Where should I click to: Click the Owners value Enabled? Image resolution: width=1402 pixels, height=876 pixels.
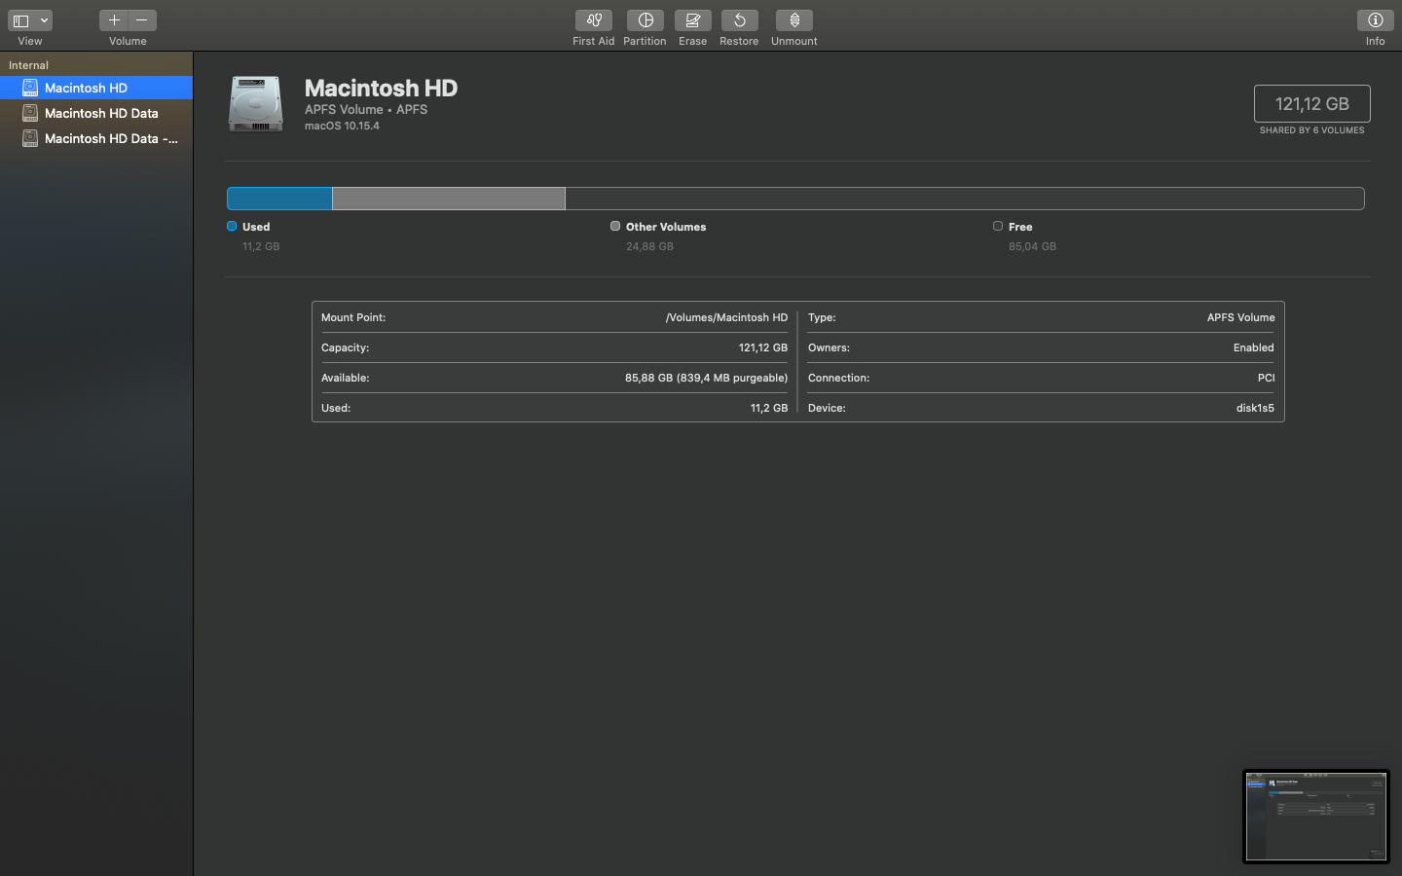(x=1254, y=347)
